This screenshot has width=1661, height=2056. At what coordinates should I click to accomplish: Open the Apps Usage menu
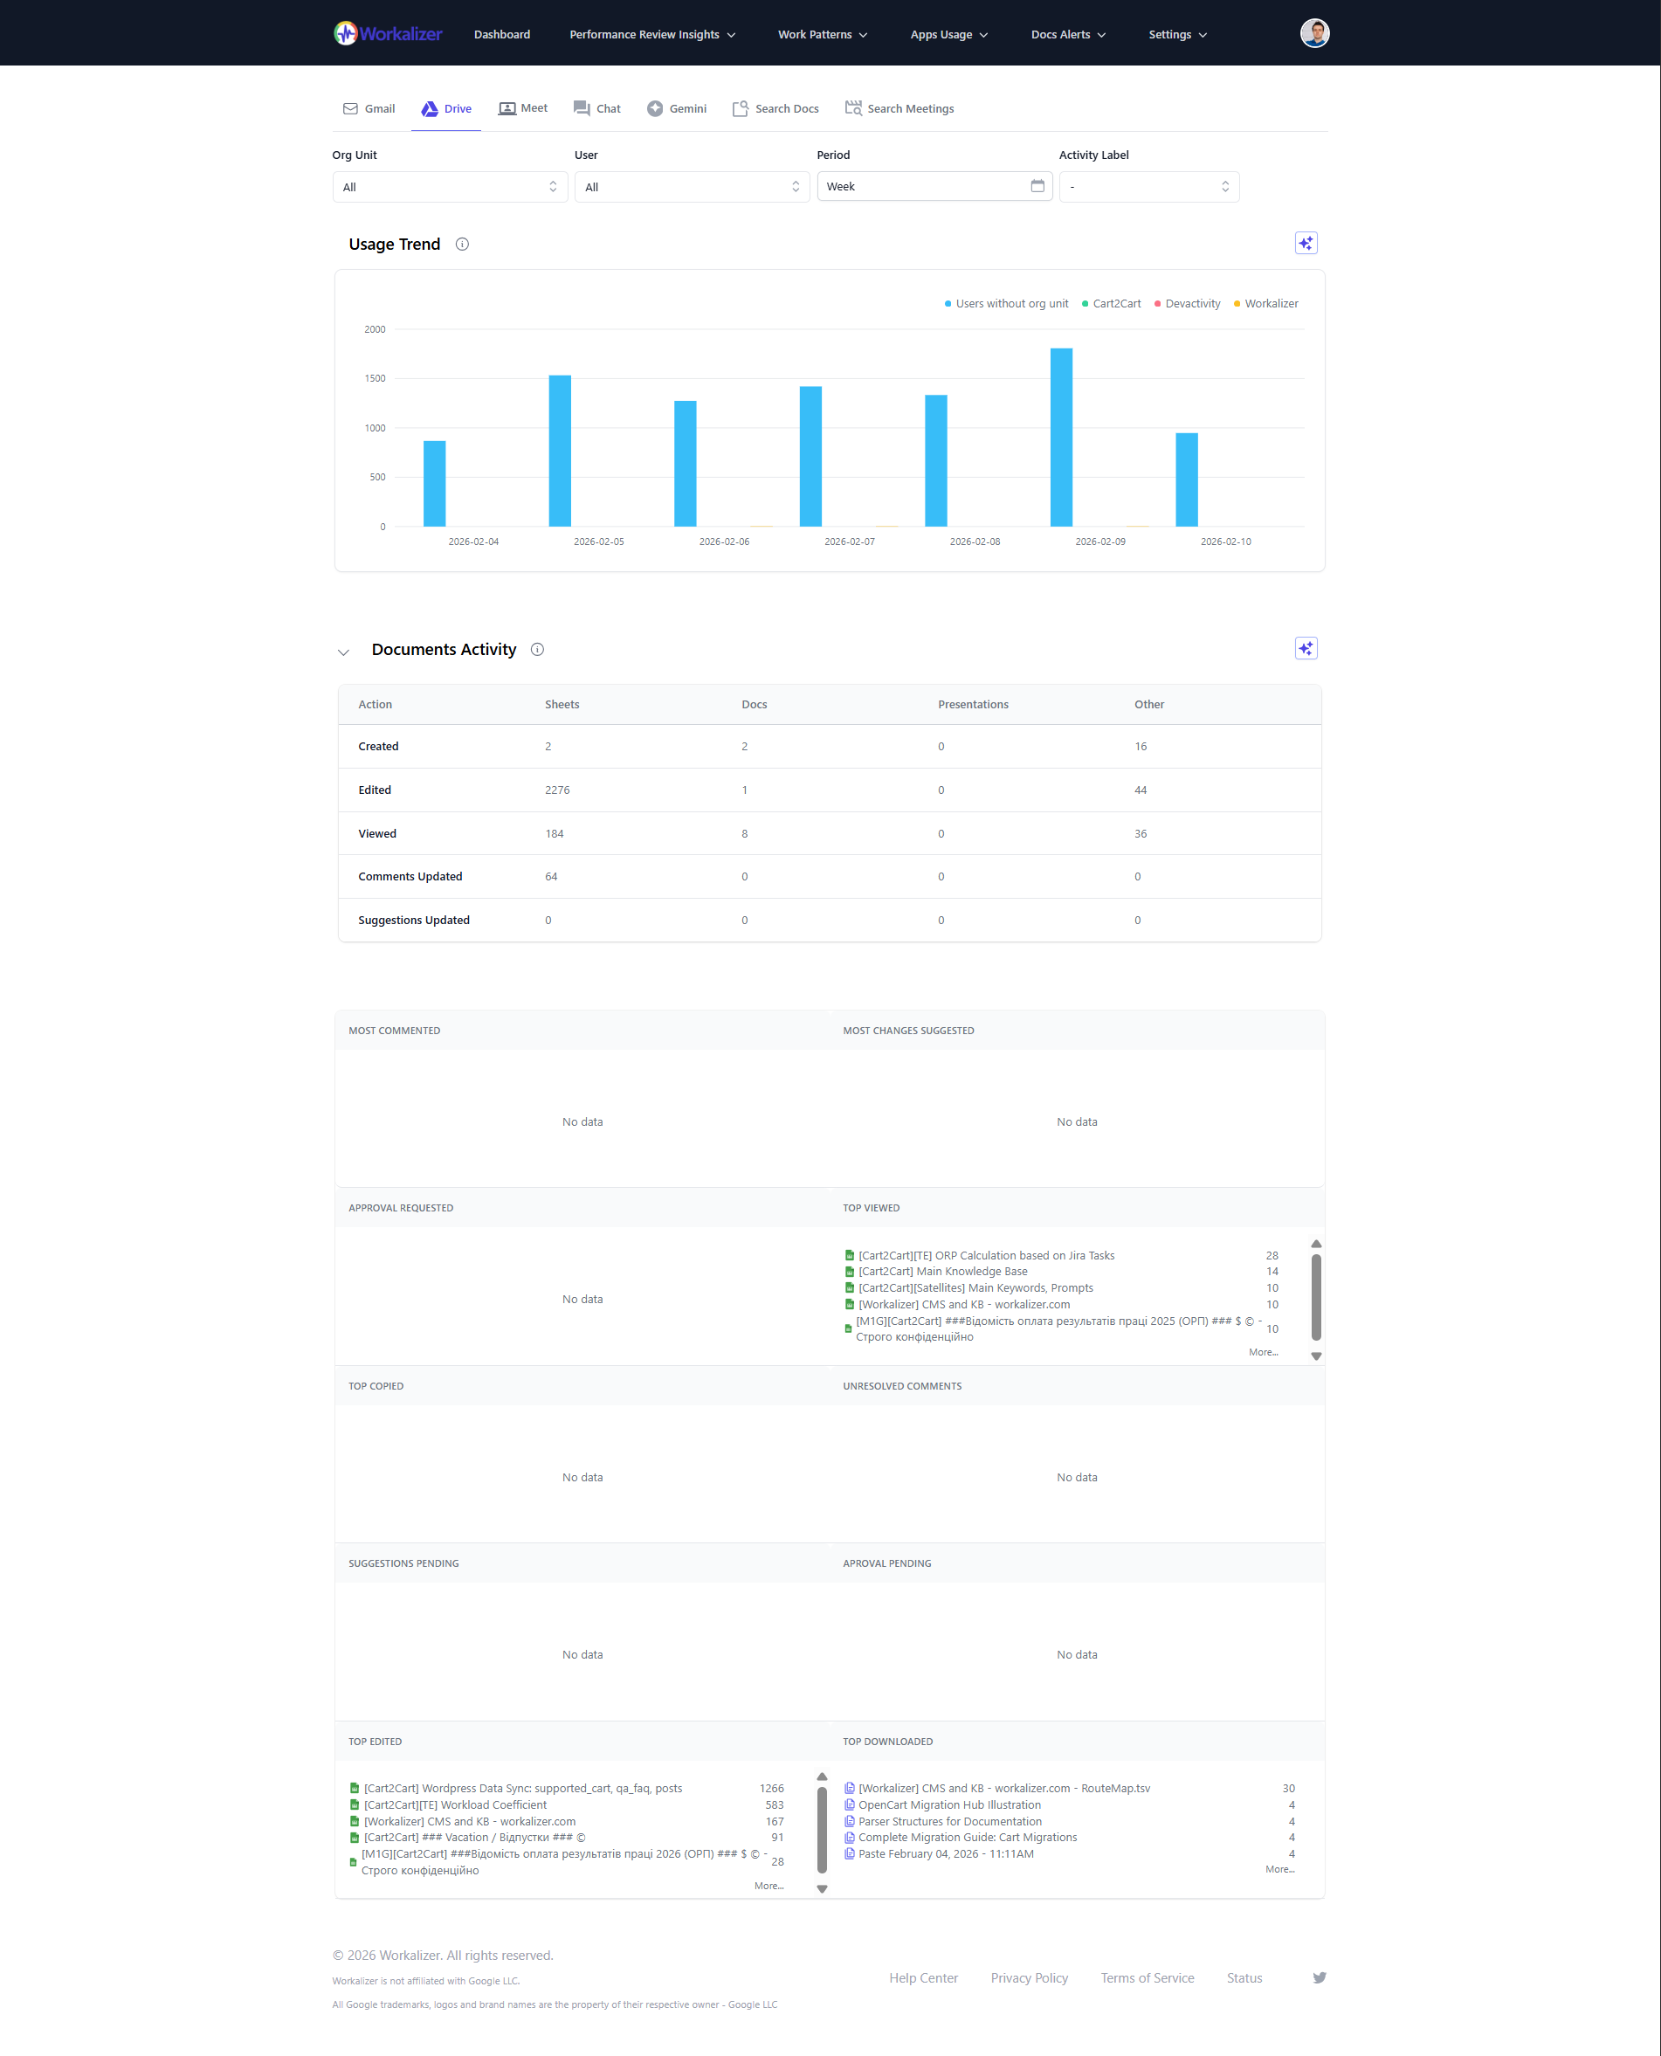(948, 33)
